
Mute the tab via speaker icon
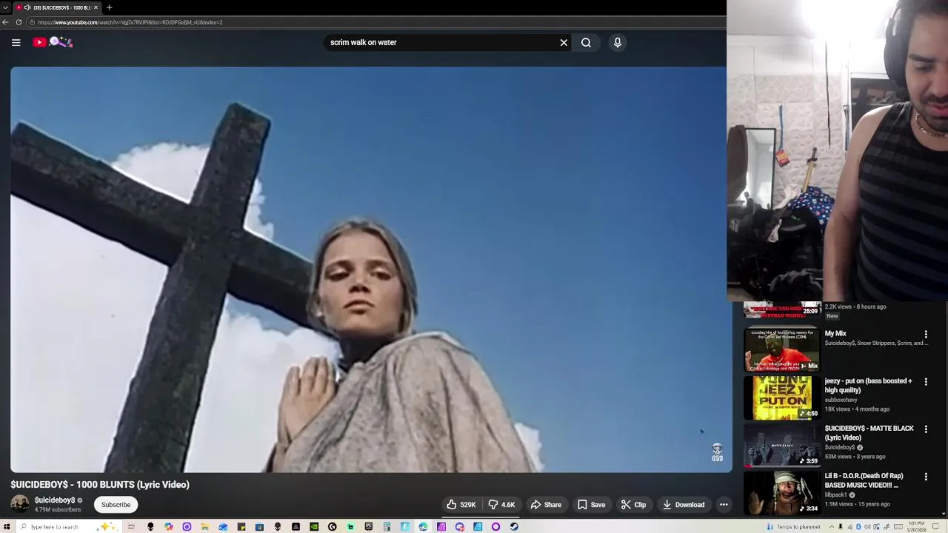click(x=27, y=7)
